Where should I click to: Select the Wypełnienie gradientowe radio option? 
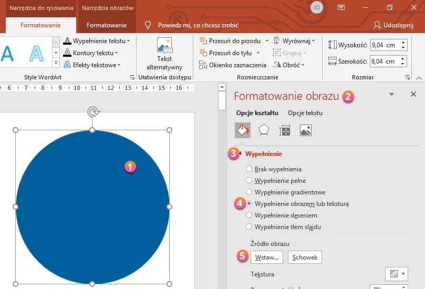(x=249, y=192)
